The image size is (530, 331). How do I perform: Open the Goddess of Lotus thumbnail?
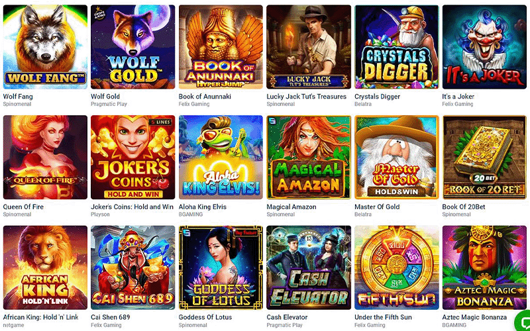pyautogui.click(x=221, y=268)
